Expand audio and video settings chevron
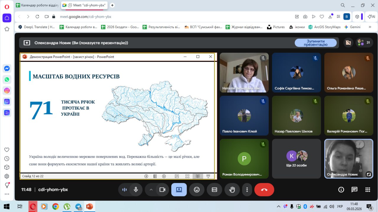 point(151,190)
